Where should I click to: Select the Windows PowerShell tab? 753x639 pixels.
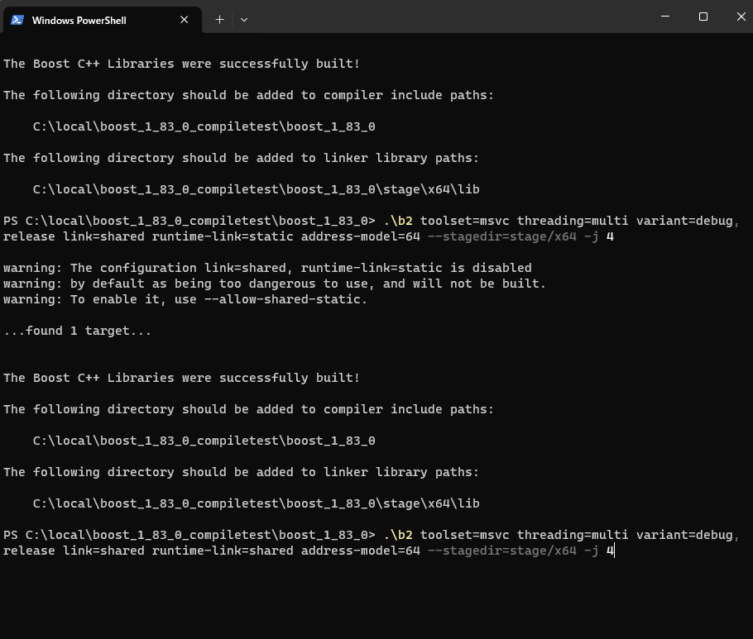tap(102, 20)
